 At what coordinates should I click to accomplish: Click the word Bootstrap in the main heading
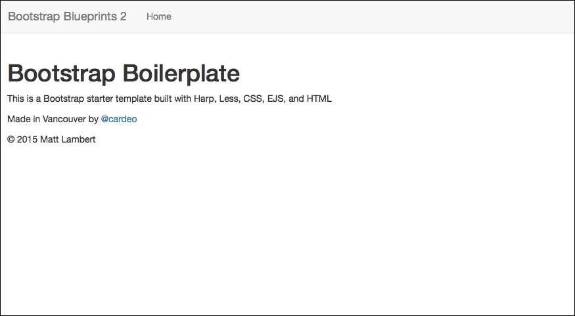[x=61, y=74]
